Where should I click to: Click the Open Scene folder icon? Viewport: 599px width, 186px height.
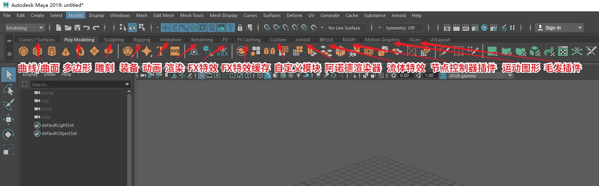(x=68, y=28)
